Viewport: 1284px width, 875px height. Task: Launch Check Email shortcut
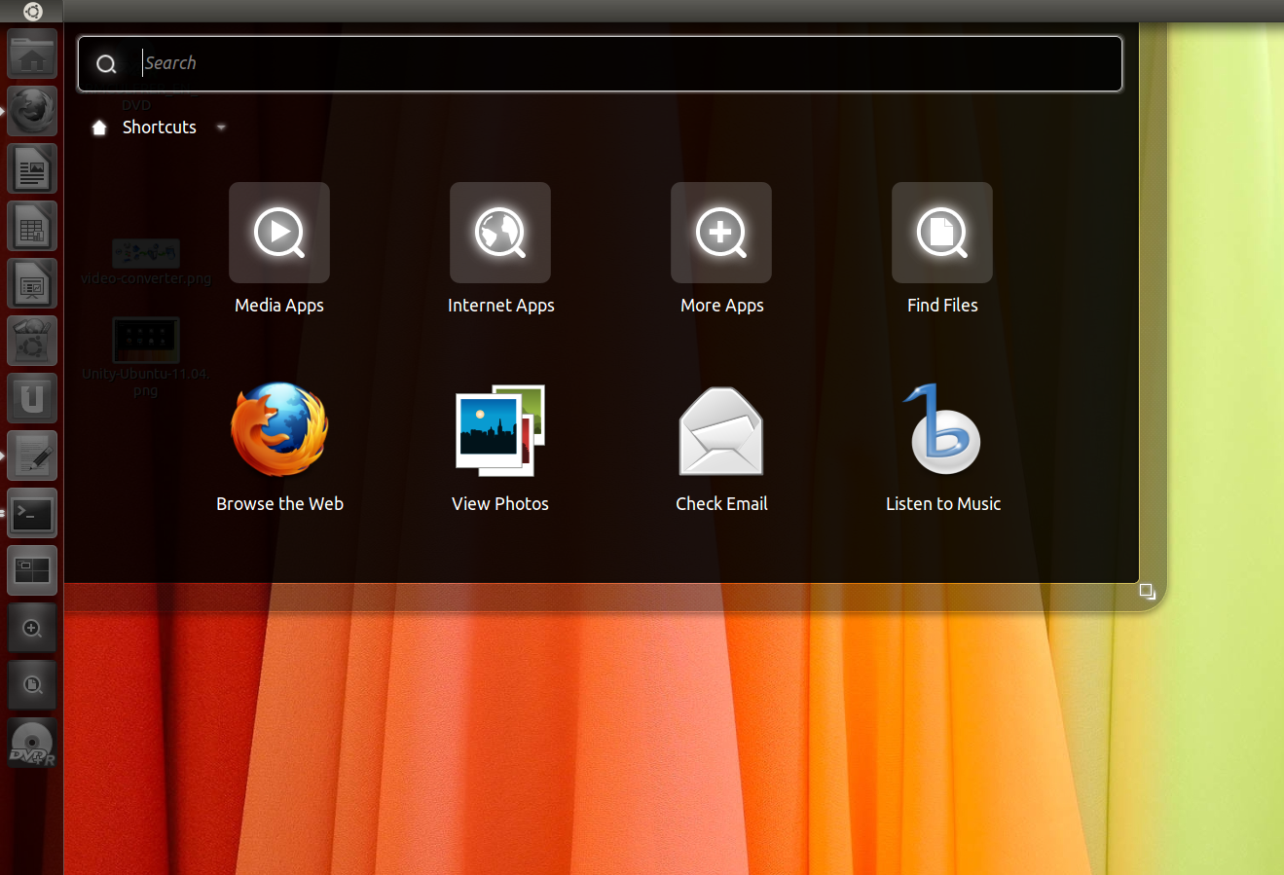720,431
